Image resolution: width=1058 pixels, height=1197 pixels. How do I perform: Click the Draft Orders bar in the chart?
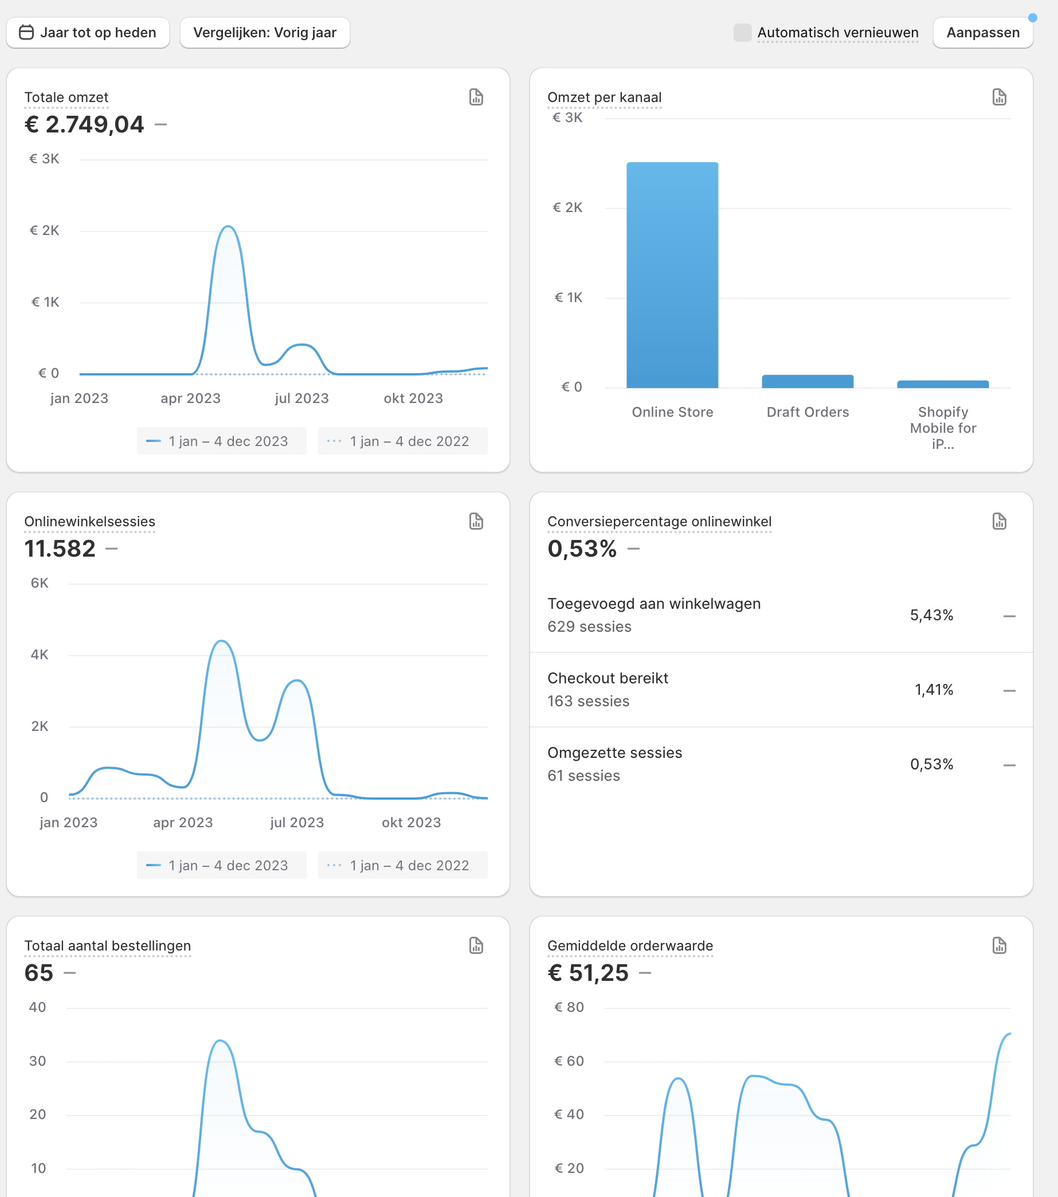[x=808, y=381]
